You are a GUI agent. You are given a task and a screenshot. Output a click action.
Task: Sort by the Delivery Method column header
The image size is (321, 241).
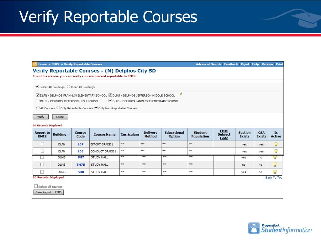(x=150, y=134)
